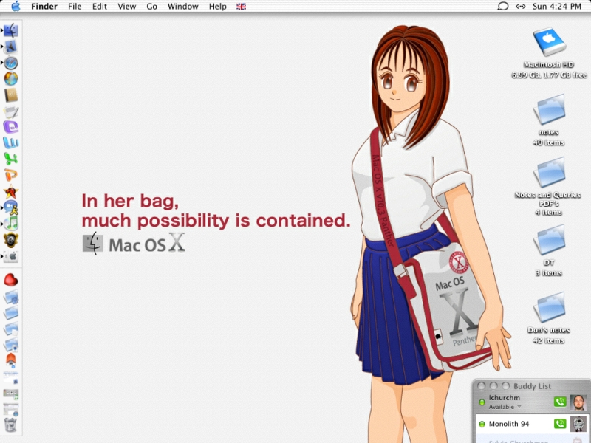Open the British flag input menu

[241, 7]
